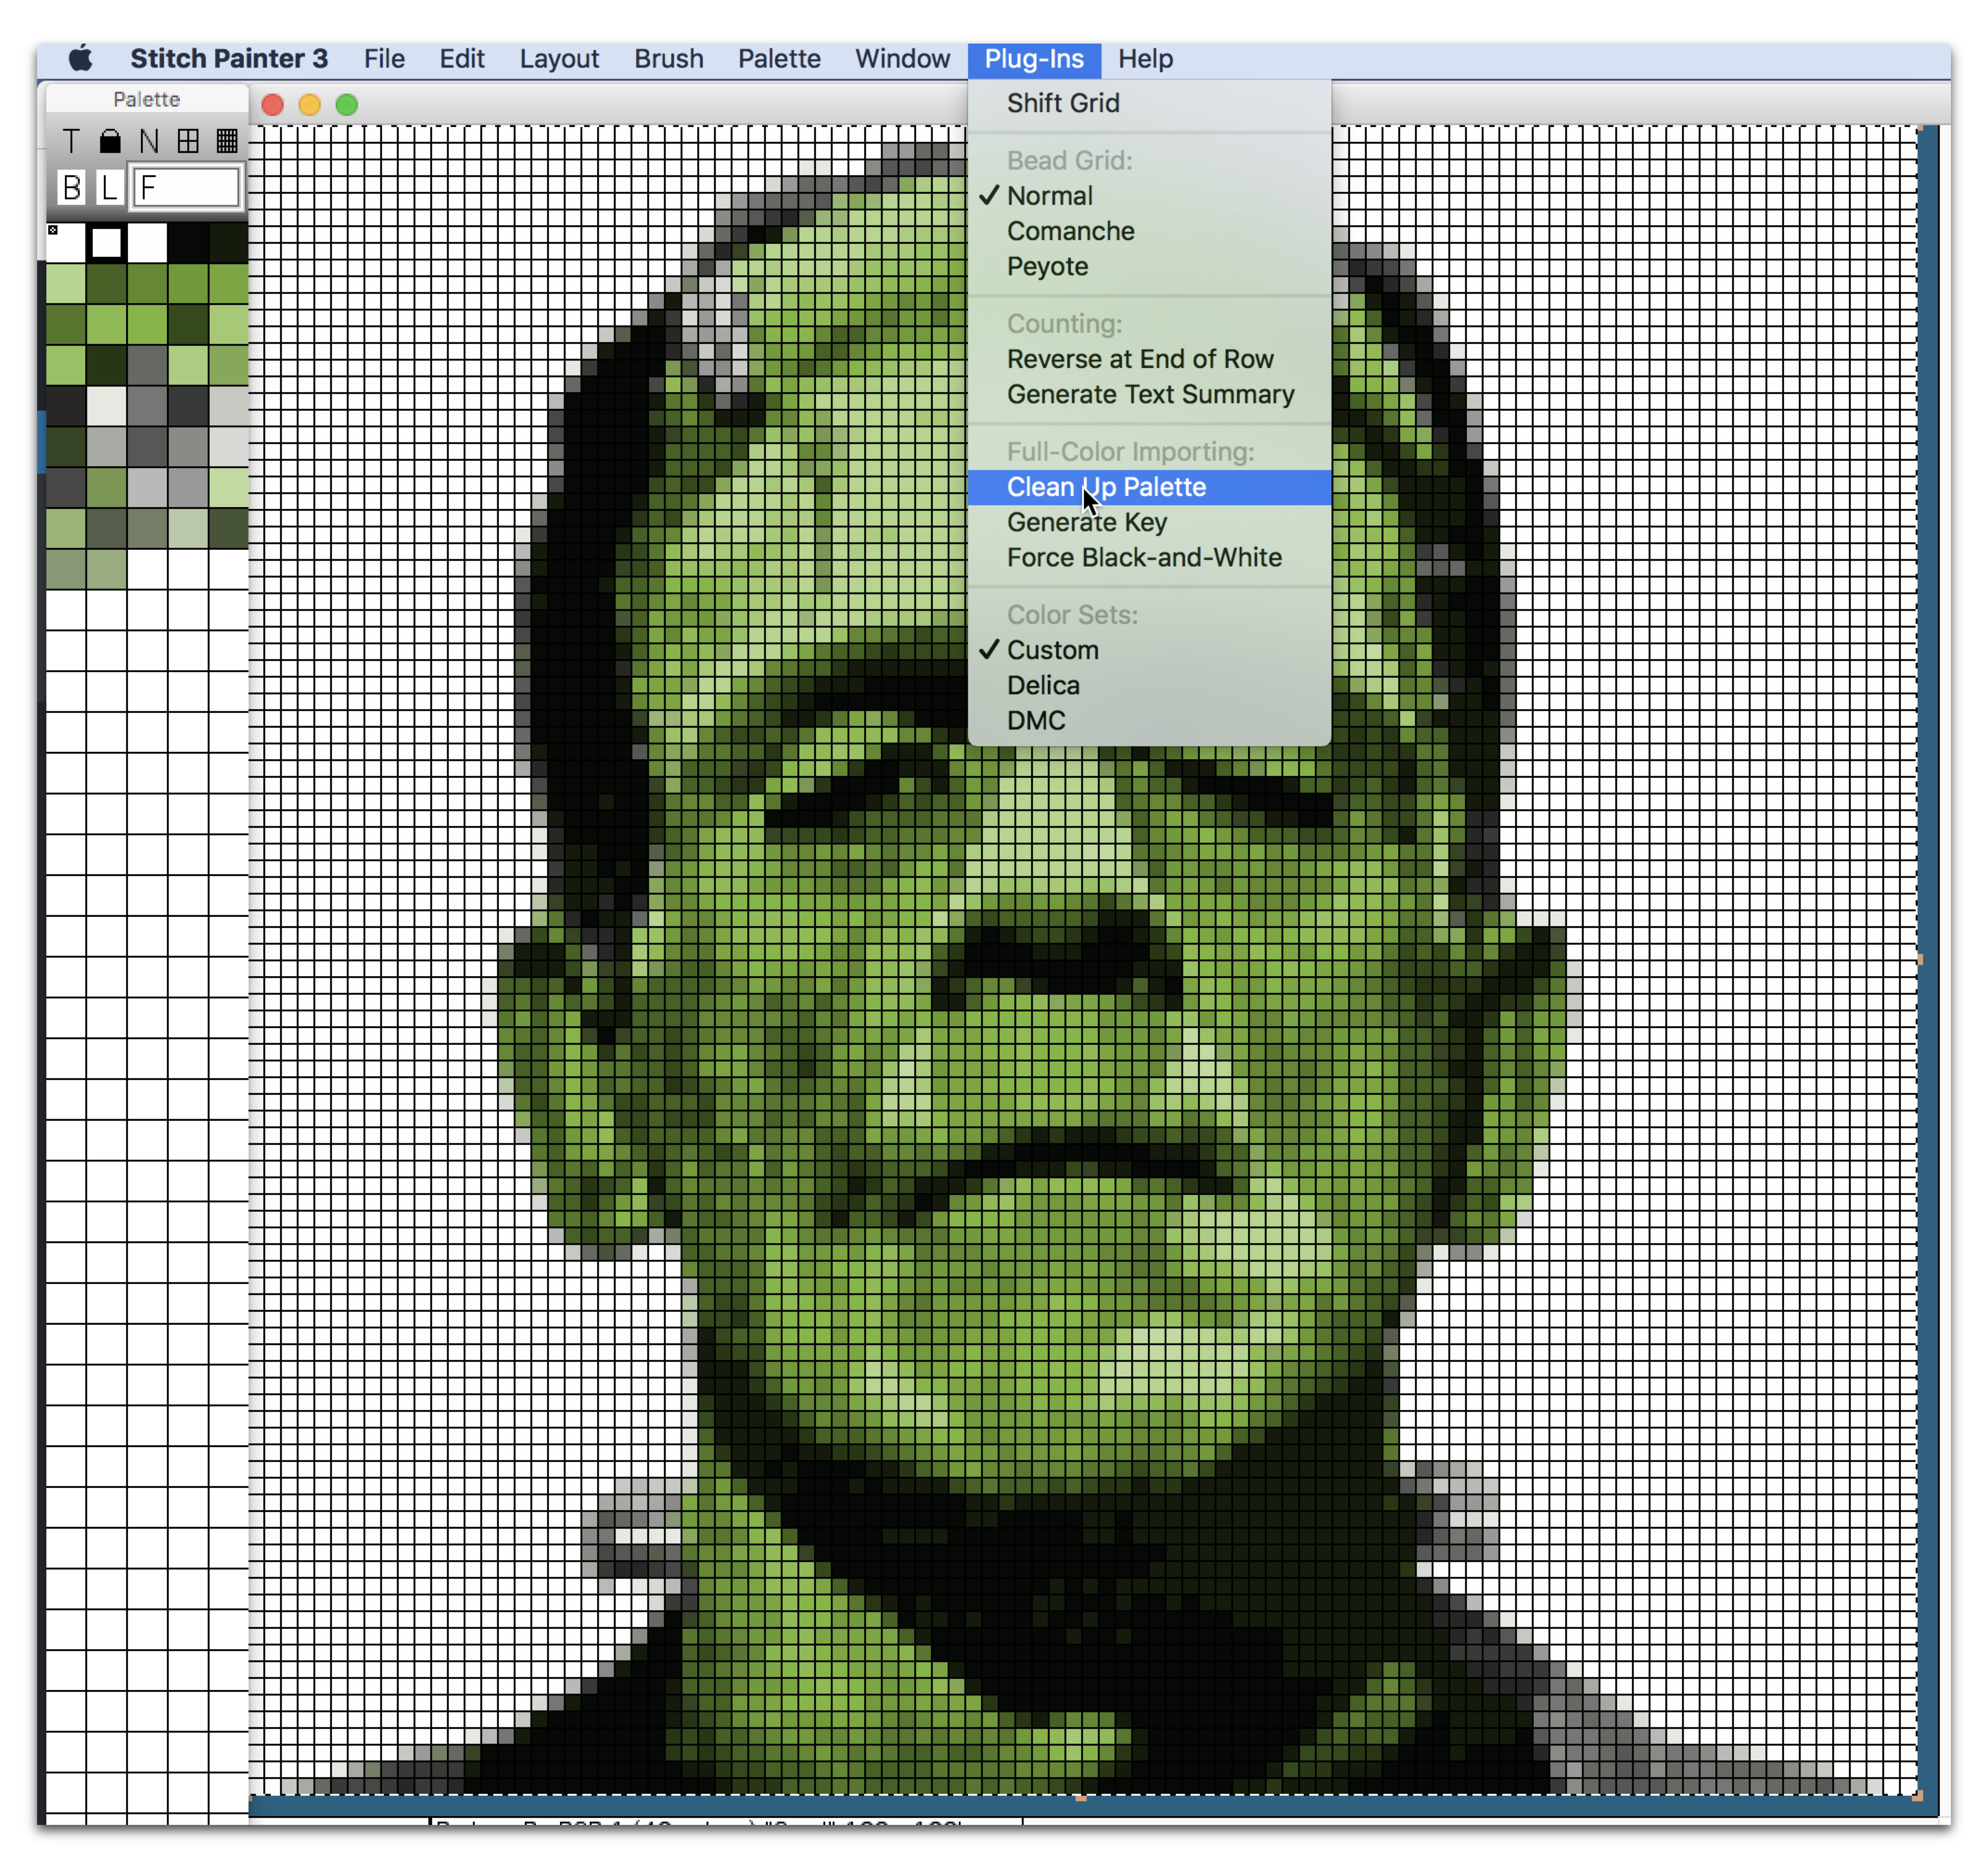Open the File menu
The height and width of the screenshot is (1868, 1988).
tap(385, 59)
